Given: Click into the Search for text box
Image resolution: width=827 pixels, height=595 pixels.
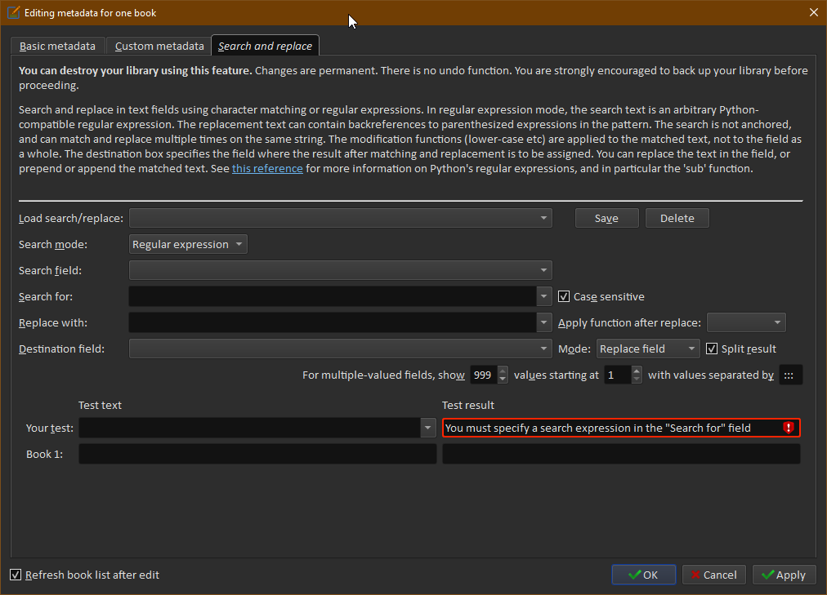Looking at the screenshot, I should (x=333, y=296).
